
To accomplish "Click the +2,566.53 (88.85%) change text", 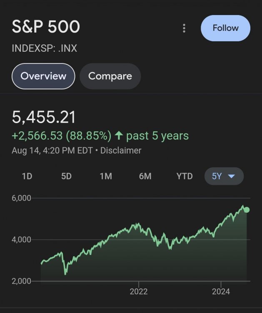I will [62, 136].
